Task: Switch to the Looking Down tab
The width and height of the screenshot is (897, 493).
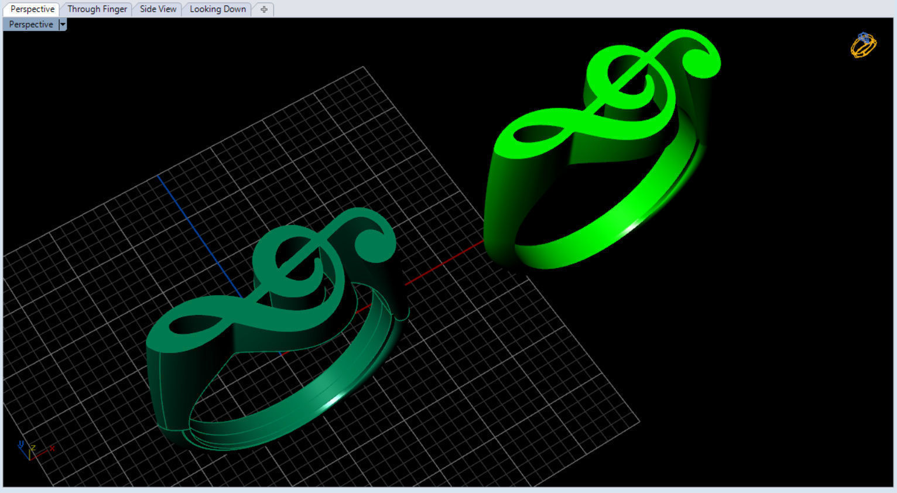Action: point(218,9)
